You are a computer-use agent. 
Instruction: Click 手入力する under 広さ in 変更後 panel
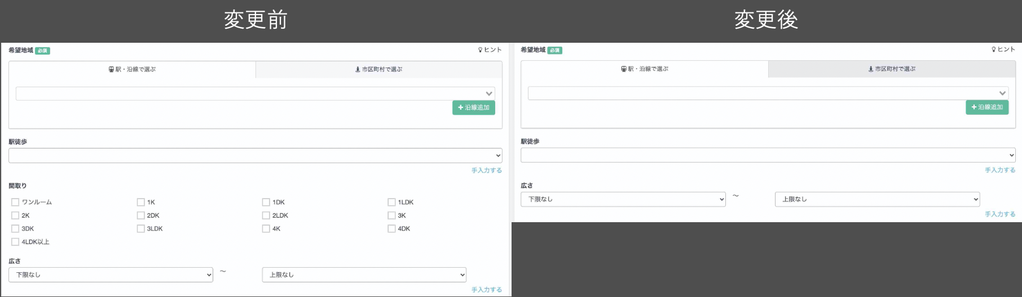[1000, 214]
